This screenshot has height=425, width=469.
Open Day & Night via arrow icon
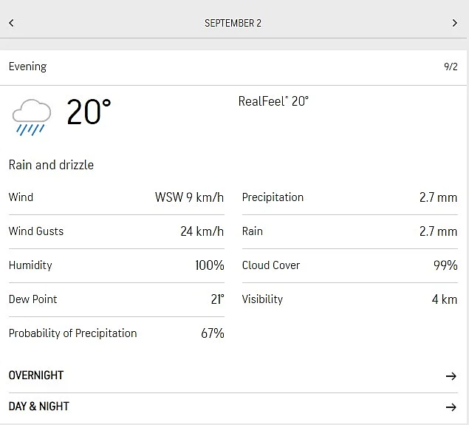pos(451,407)
